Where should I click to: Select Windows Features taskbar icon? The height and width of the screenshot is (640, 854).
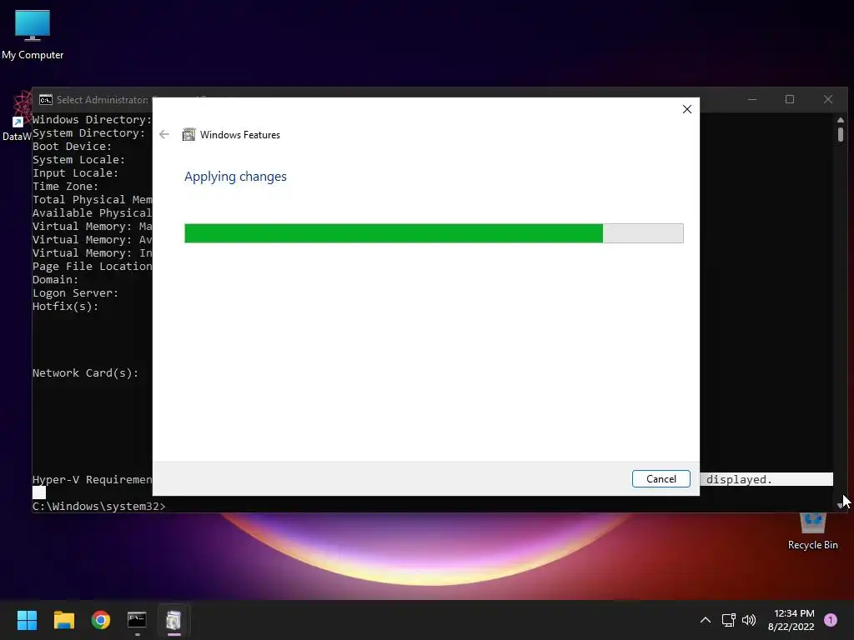pyautogui.click(x=173, y=620)
